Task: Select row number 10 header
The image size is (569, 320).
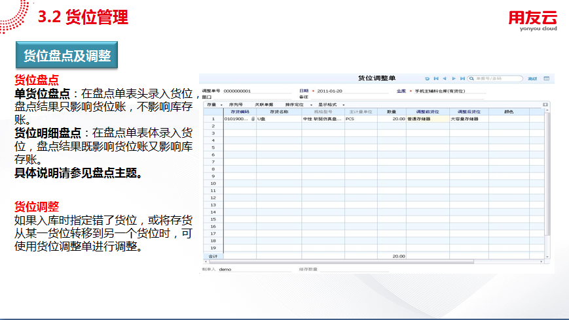Action: pyautogui.click(x=213, y=183)
